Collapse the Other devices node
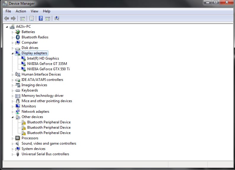 coord(12,117)
